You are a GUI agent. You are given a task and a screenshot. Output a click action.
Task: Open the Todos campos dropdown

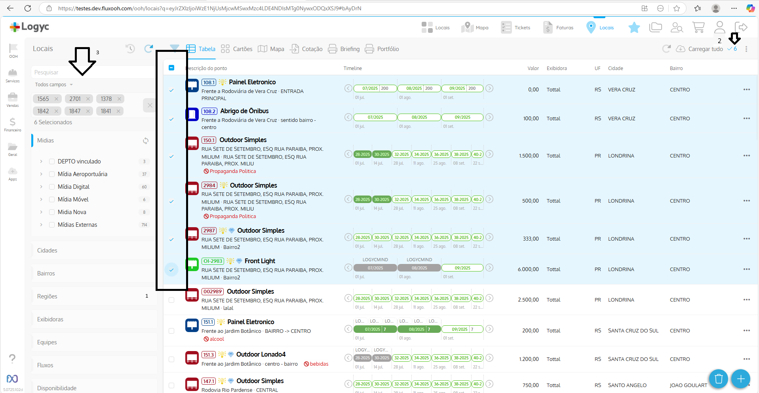click(x=54, y=85)
